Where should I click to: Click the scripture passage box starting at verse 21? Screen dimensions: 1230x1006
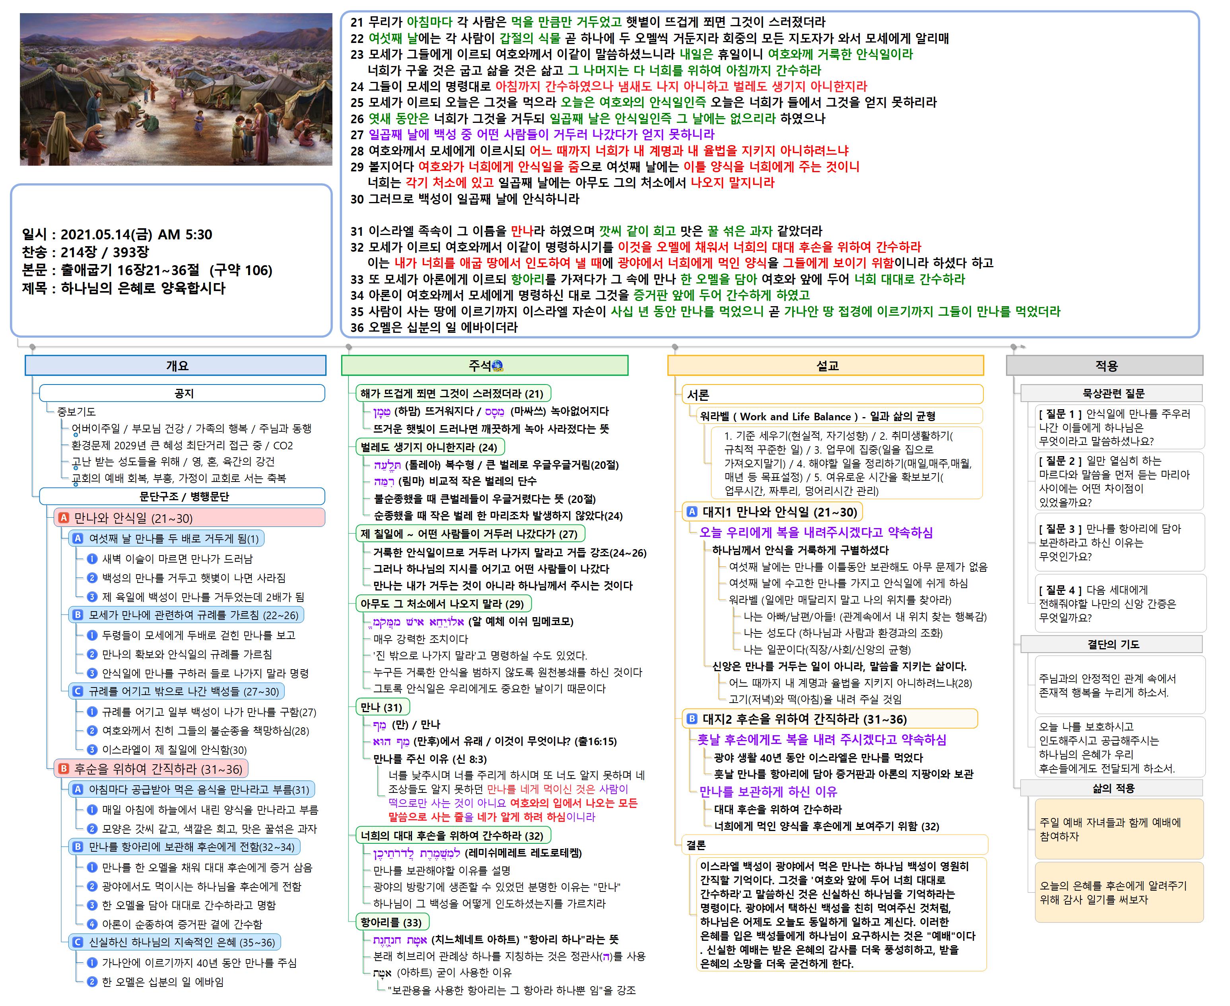(770, 175)
